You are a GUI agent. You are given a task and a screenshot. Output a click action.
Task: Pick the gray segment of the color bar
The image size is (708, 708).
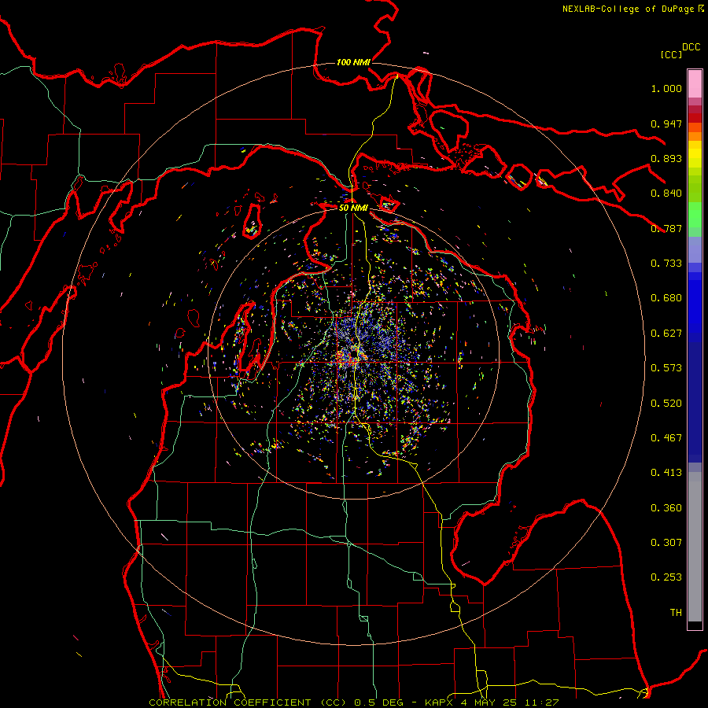(695, 547)
